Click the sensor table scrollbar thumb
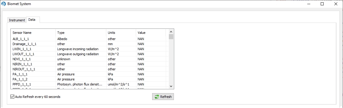Image resolution: width=343 pixels, height=108 pixels. [x=171, y=37]
